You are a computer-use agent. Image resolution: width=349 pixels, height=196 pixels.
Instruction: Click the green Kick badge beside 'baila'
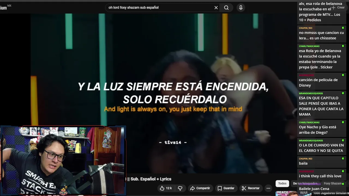pos(343,158)
